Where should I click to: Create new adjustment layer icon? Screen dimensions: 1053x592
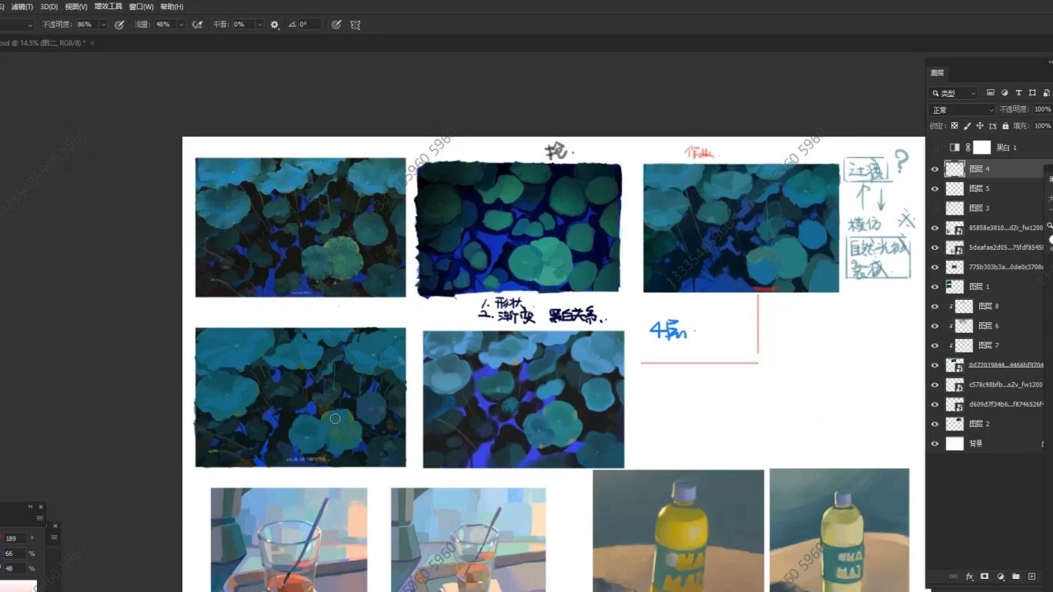pyautogui.click(x=1001, y=576)
